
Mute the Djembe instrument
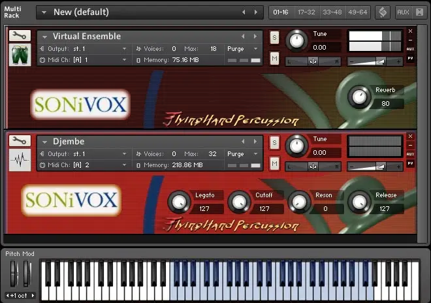click(x=274, y=164)
